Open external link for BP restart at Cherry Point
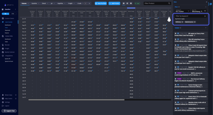213x115 pixels. click(194, 35)
